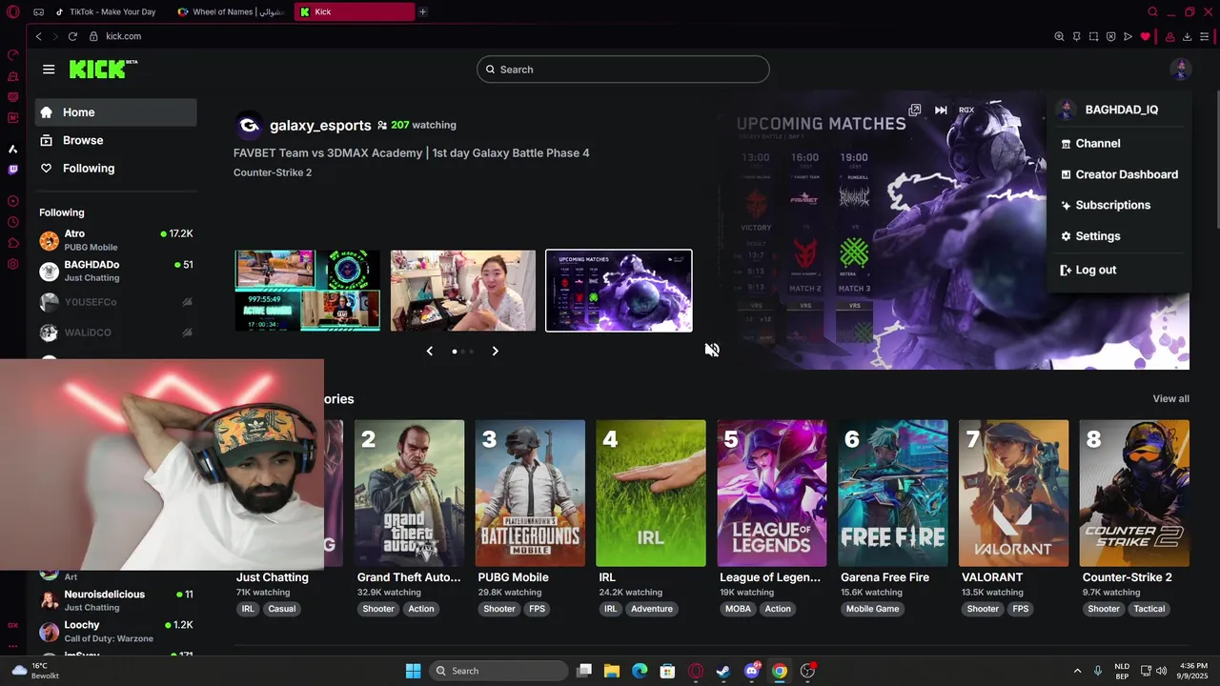Image resolution: width=1220 pixels, height=686 pixels.
Task: Open Steam from the taskbar
Action: coord(723,671)
